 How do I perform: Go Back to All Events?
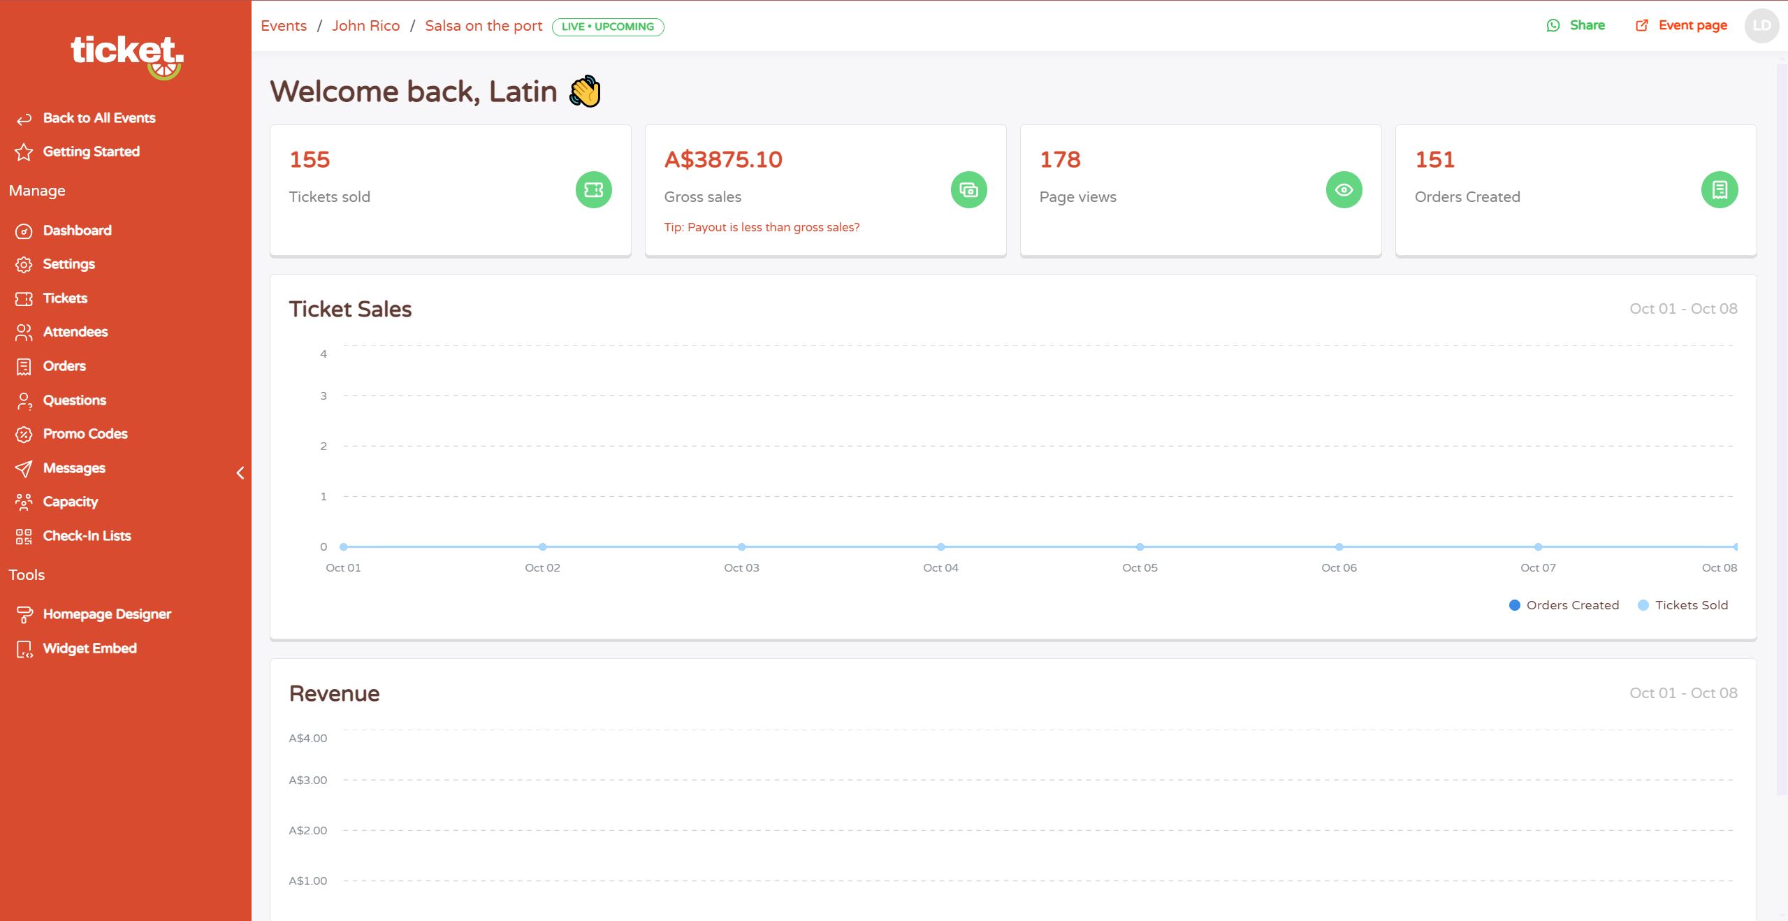[99, 118]
